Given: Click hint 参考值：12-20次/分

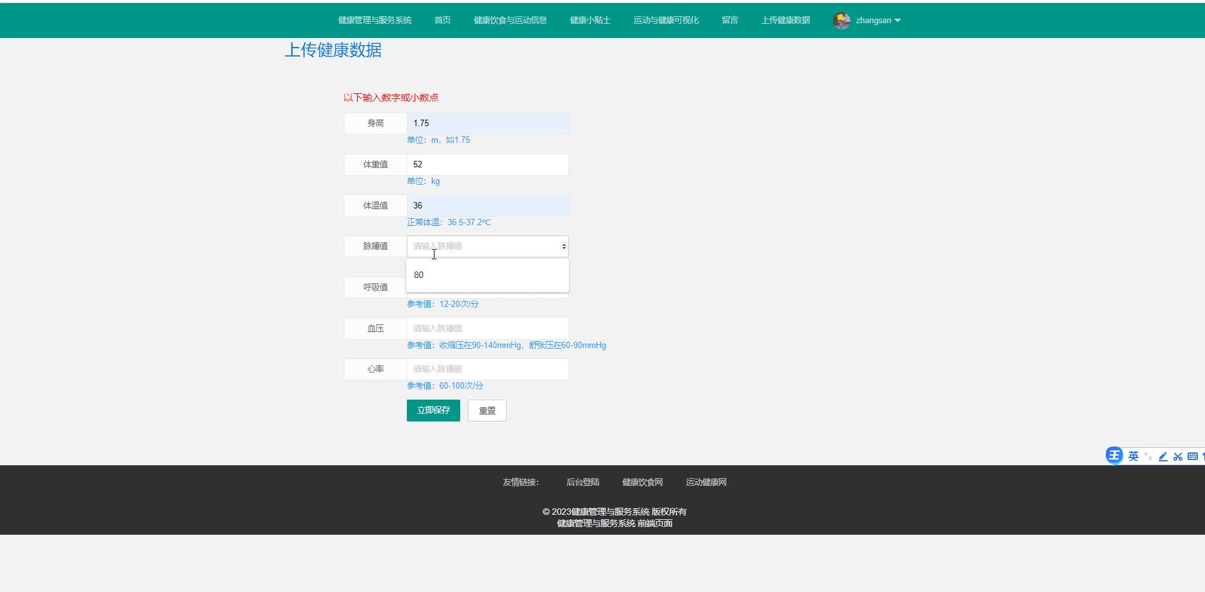Looking at the screenshot, I should tap(443, 304).
